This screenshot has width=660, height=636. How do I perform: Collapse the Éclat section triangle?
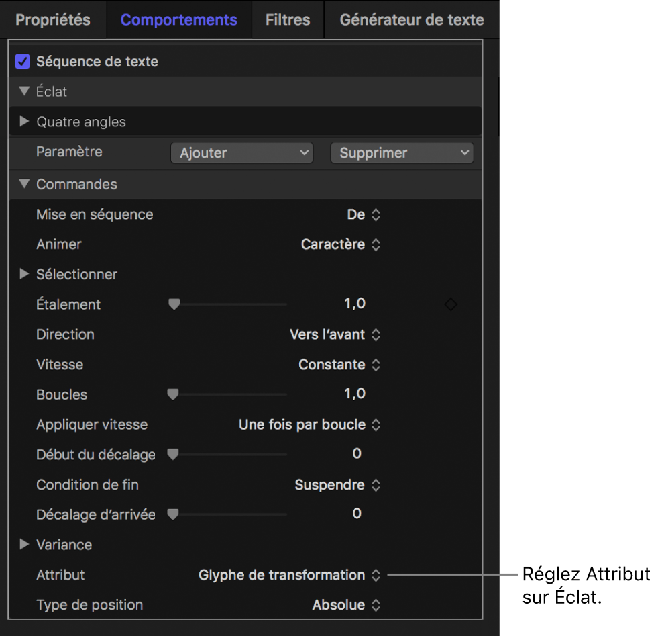(x=25, y=91)
